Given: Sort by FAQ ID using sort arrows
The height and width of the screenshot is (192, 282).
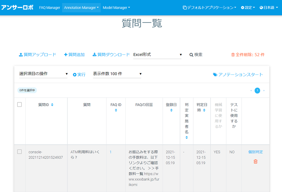Looking at the screenshot, I should (116, 110).
